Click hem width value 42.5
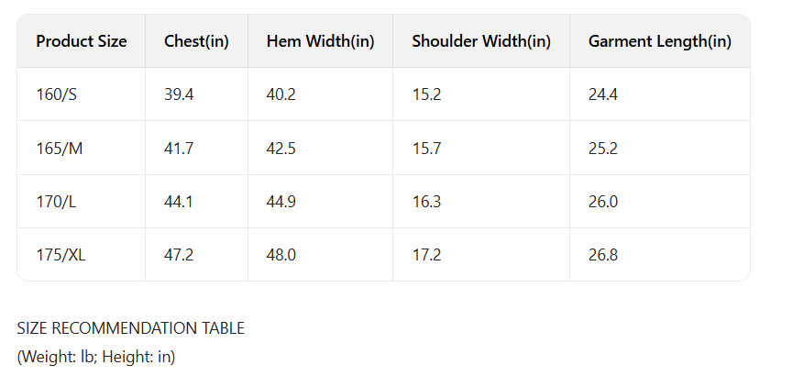Viewport: 804px width, 376px height. click(281, 148)
